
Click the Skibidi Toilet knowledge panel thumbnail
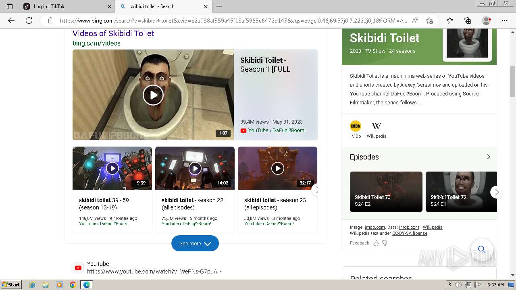(467, 43)
